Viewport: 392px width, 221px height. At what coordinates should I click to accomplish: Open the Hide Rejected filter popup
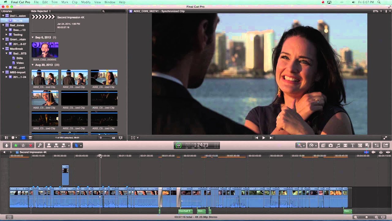pos(41,11)
